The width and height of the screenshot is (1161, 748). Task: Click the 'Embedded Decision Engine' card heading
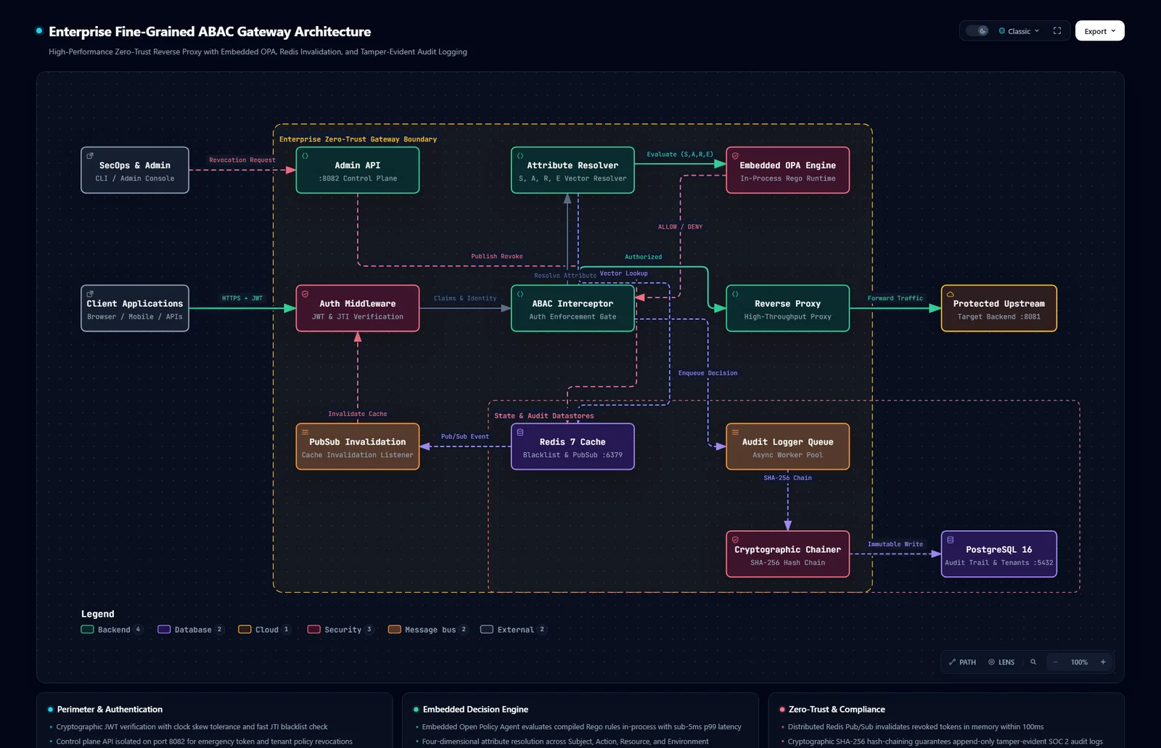(475, 710)
